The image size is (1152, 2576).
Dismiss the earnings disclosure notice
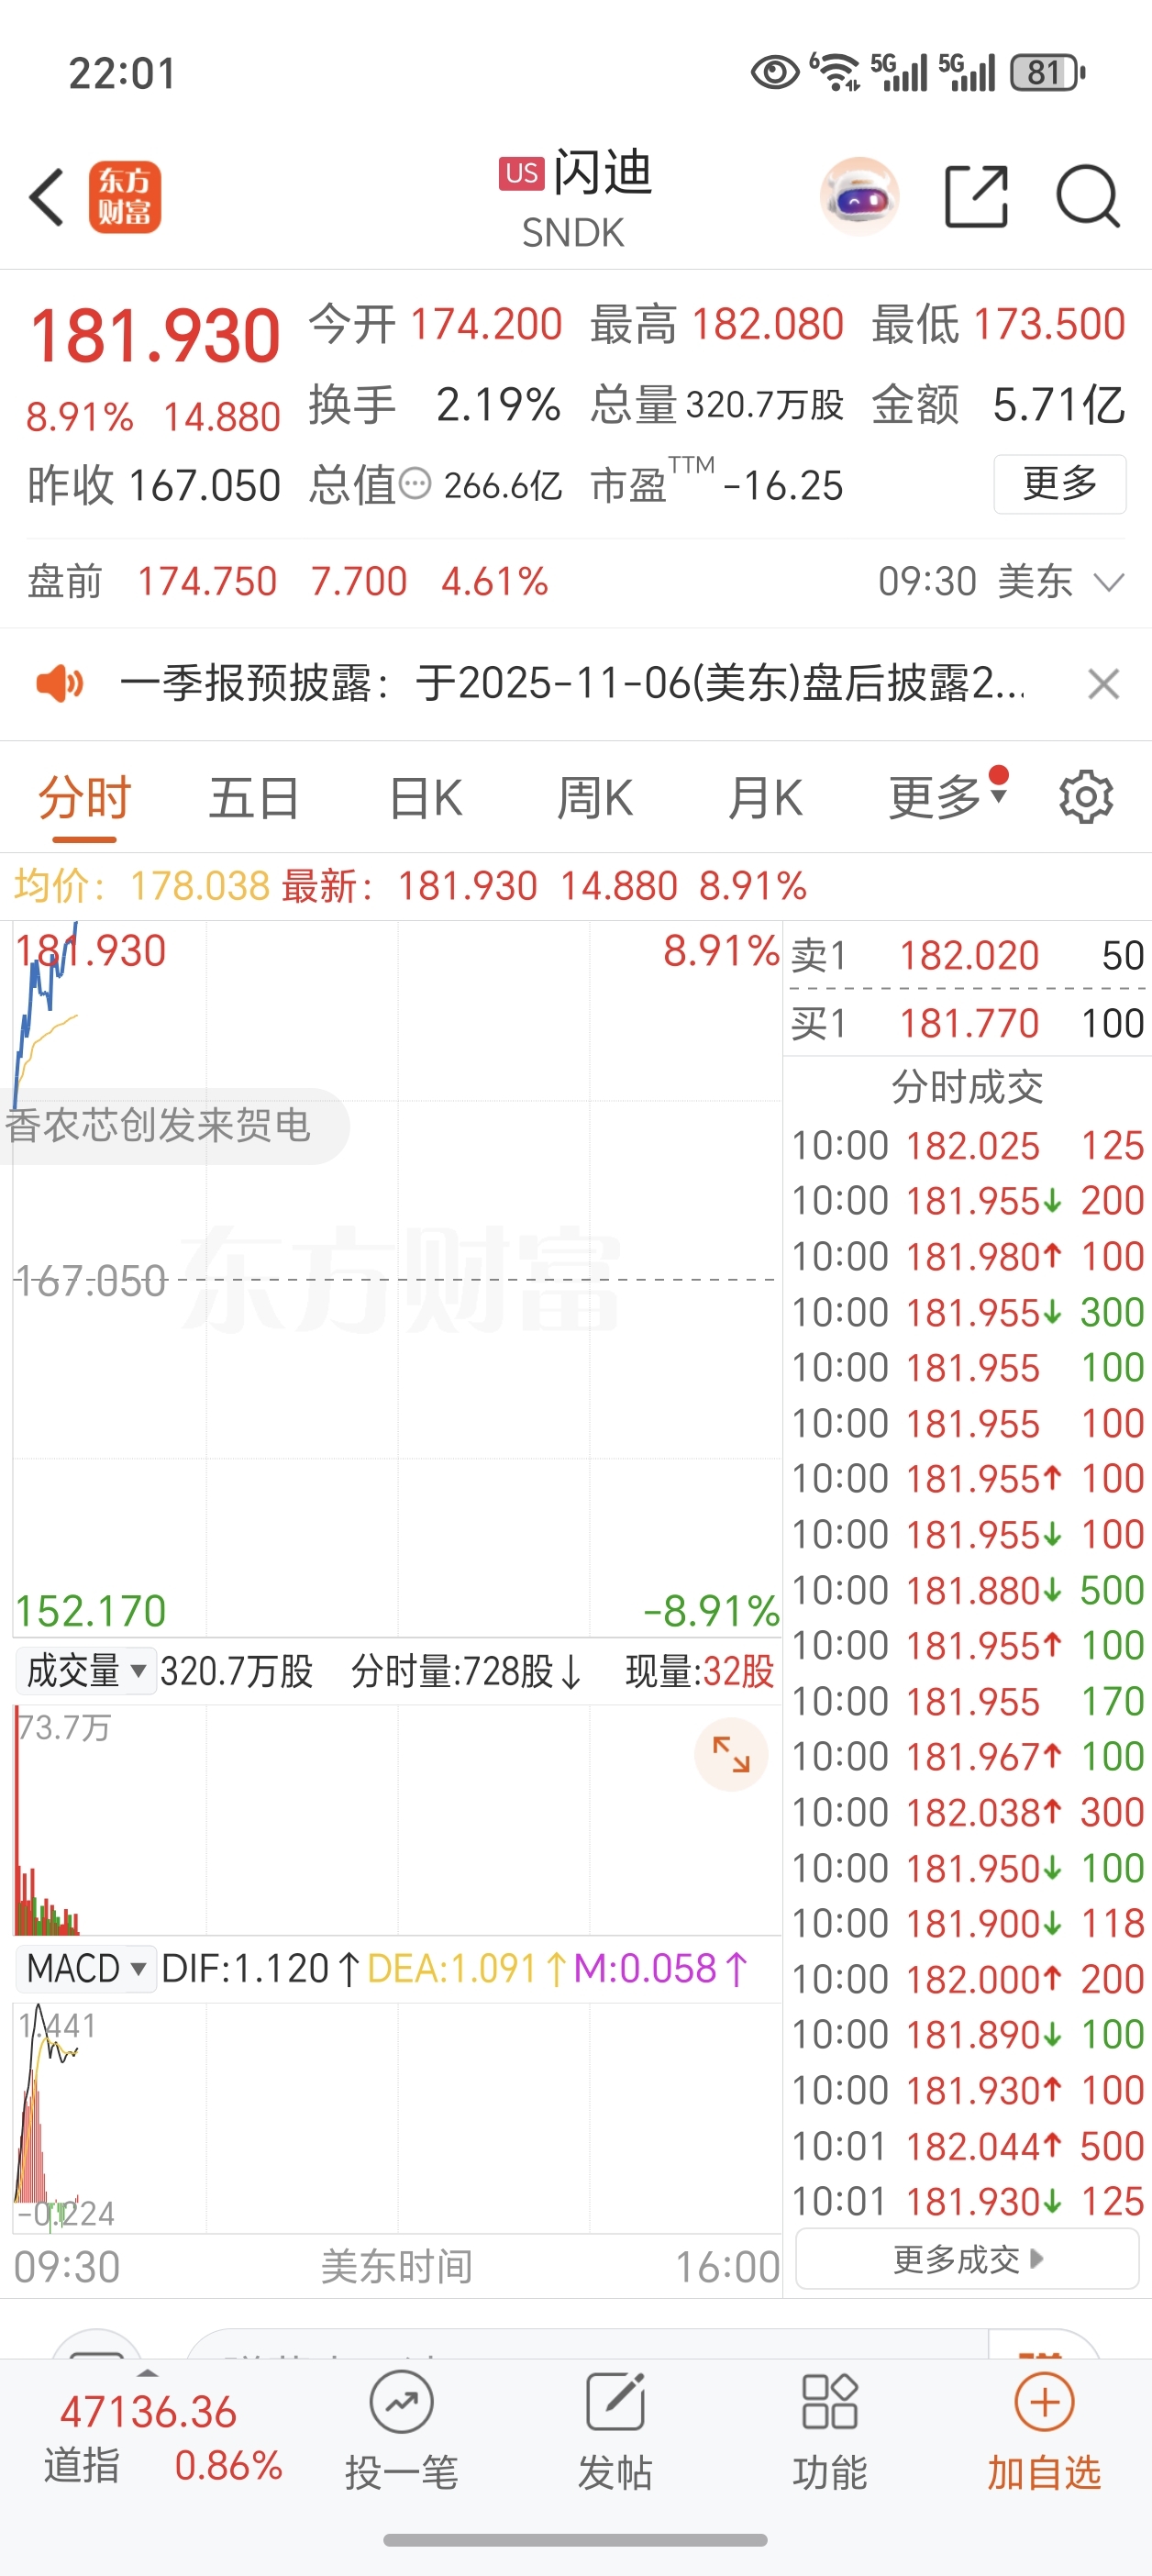point(1103,684)
